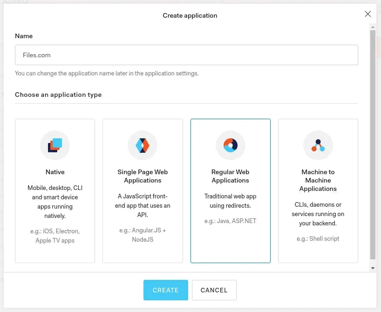Click the 'e.g.: Shell script' example text

(318, 238)
